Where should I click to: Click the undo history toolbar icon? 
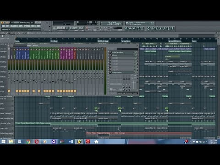(148, 28)
